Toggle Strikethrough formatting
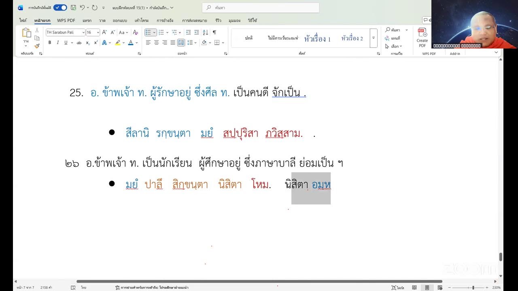518x291 pixels. (x=79, y=42)
